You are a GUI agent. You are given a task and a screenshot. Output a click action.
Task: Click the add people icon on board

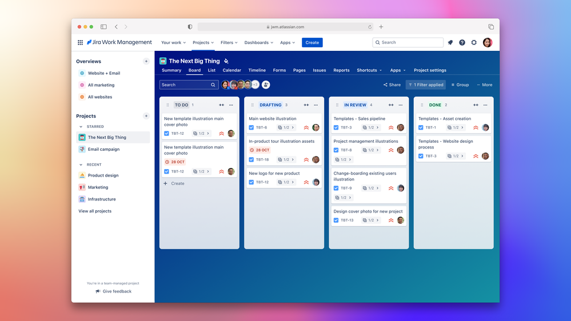266,85
